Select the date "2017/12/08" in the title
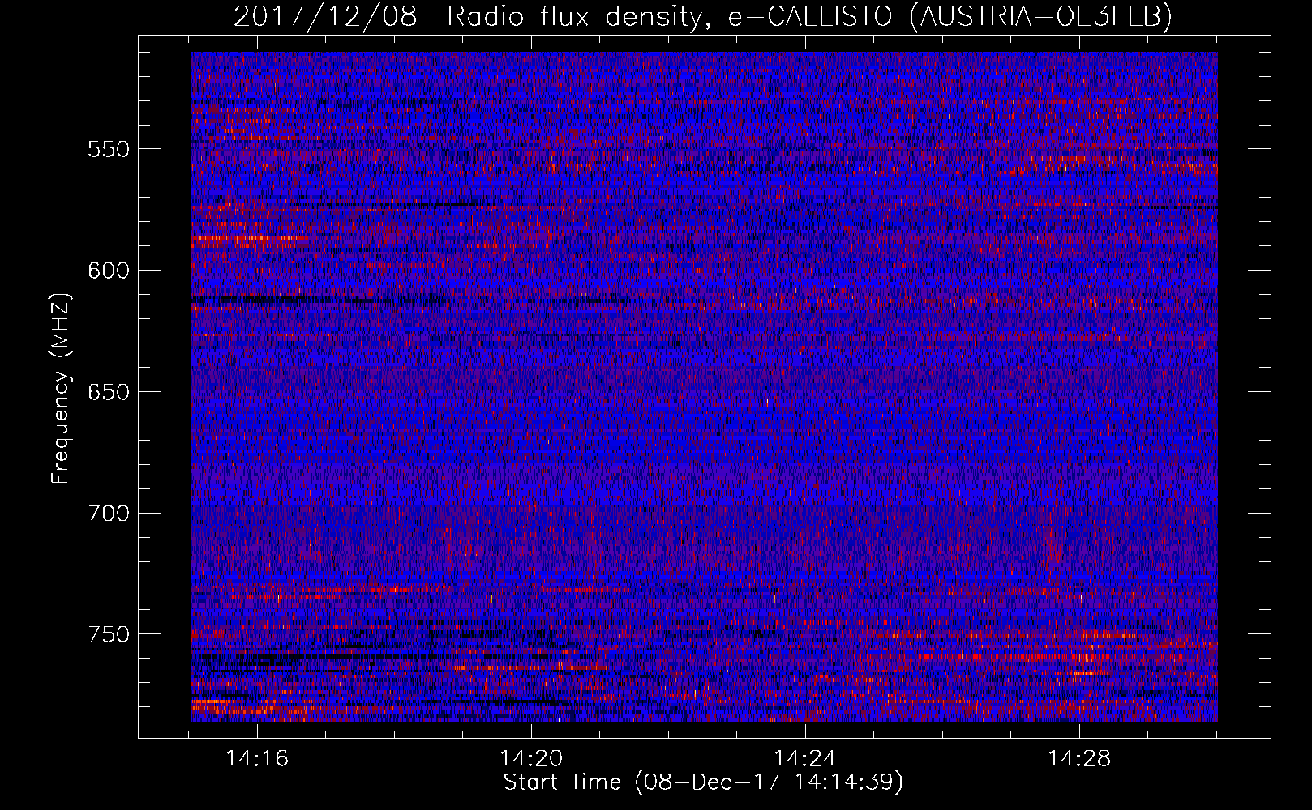Viewport: 1312px width, 810px height. click(325, 16)
